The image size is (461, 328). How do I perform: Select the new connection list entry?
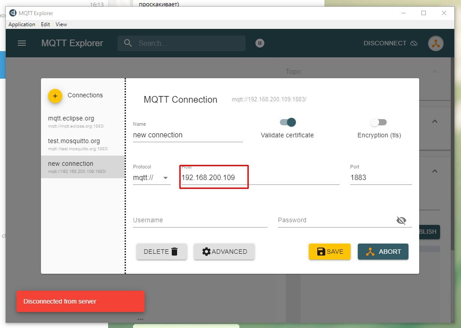pyautogui.click(x=83, y=167)
